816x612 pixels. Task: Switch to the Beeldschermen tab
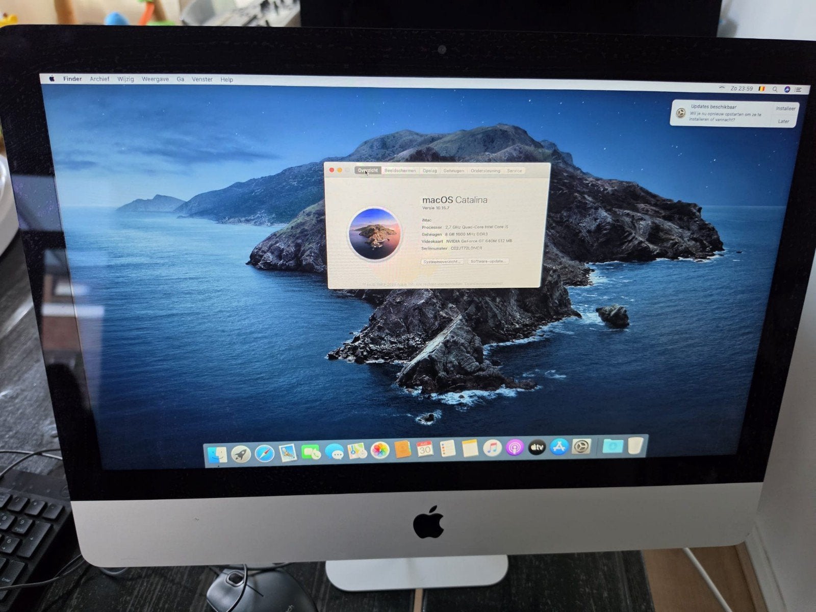pos(400,170)
